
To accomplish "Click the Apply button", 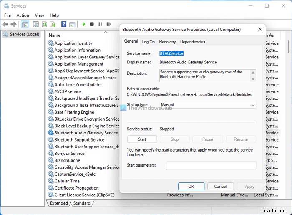I will tap(249, 186).
